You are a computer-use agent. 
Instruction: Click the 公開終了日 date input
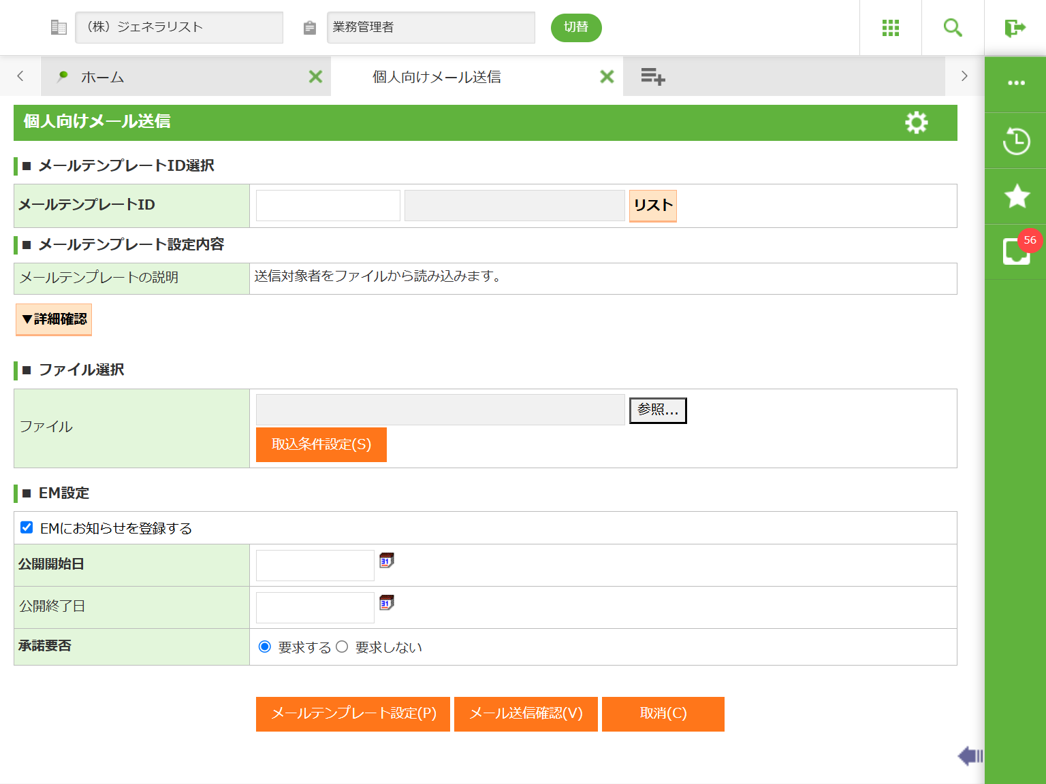[315, 608]
